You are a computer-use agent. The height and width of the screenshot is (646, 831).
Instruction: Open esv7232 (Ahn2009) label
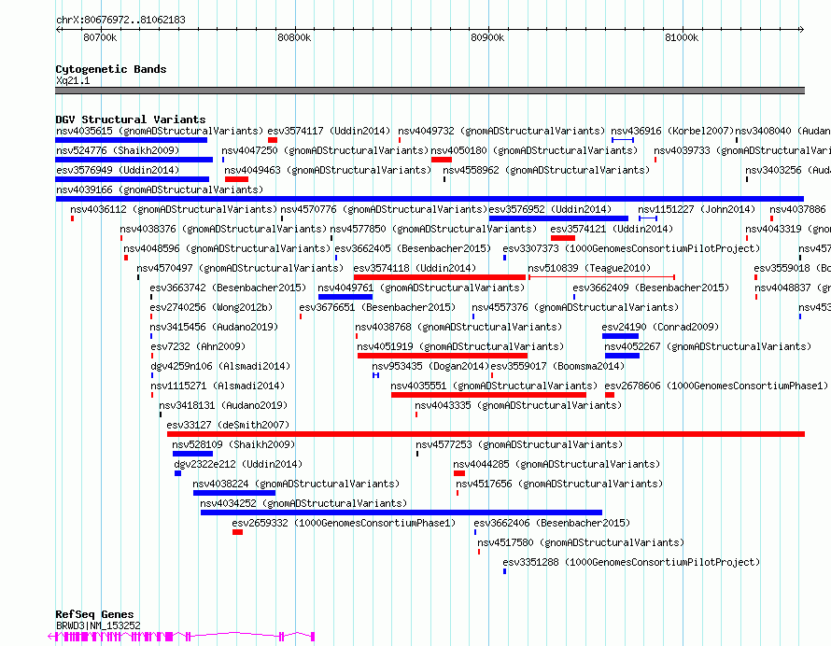198,346
